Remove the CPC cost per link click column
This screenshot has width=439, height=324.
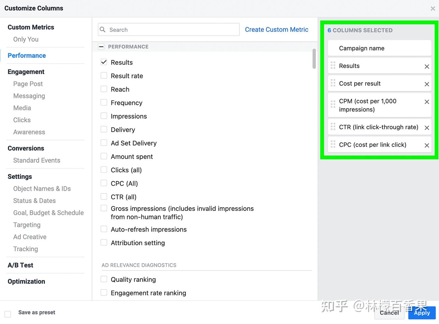(x=427, y=145)
